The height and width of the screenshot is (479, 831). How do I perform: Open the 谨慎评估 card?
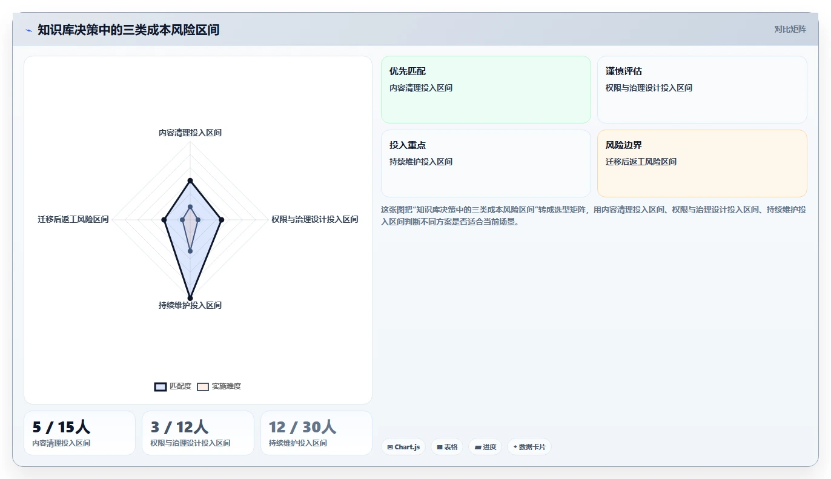[702, 90]
